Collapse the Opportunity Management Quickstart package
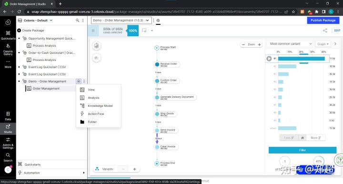The image size is (343, 184). click(19, 38)
